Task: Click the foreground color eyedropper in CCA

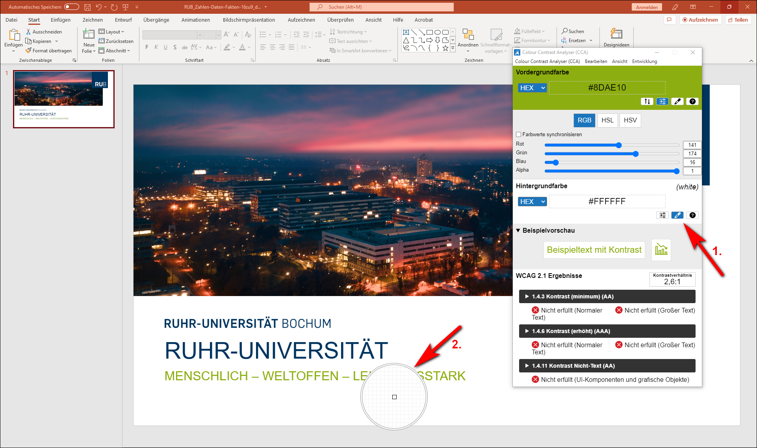Action: (x=677, y=101)
